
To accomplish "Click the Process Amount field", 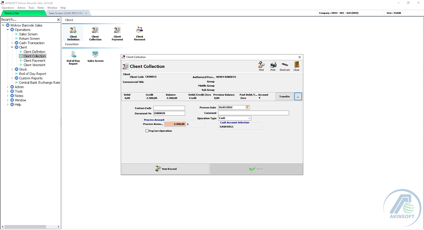I will coord(175,124).
